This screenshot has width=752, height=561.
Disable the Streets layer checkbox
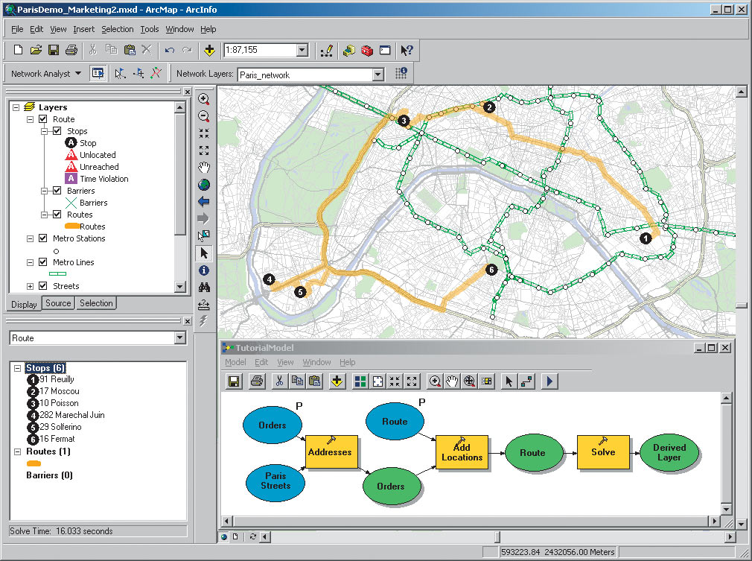click(42, 286)
